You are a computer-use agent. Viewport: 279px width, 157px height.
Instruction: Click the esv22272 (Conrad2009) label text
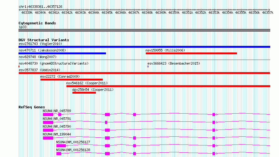(x=60, y=76)
